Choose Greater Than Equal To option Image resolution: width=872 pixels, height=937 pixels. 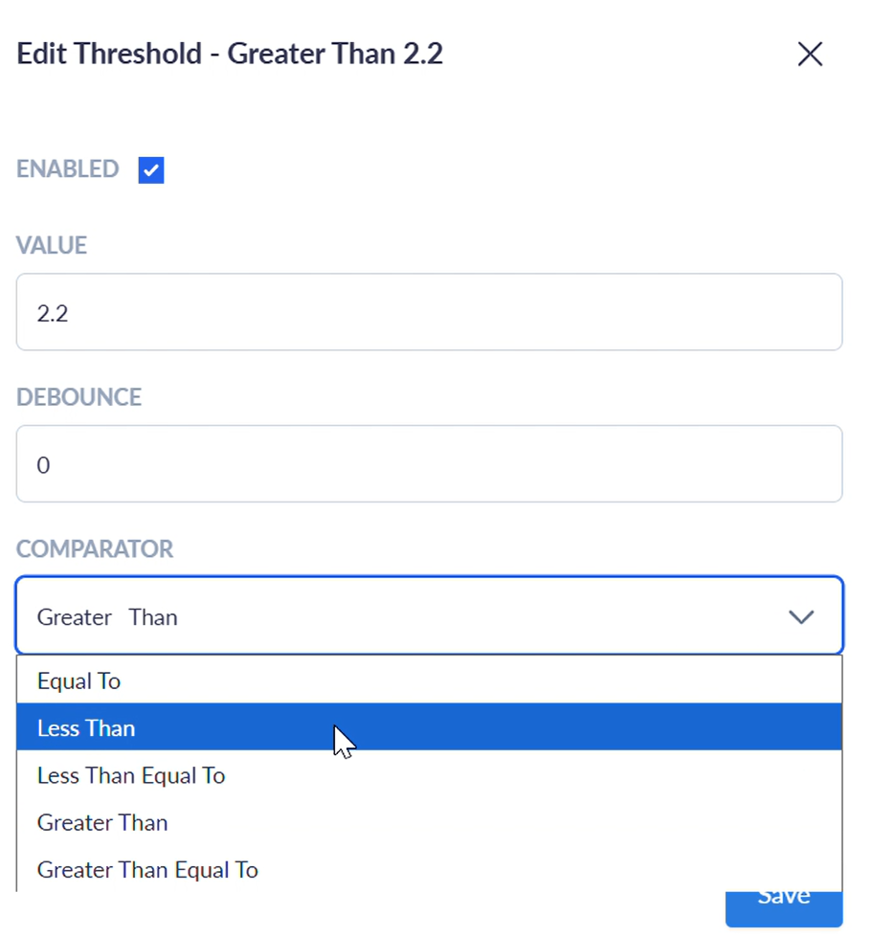(147, 869)
